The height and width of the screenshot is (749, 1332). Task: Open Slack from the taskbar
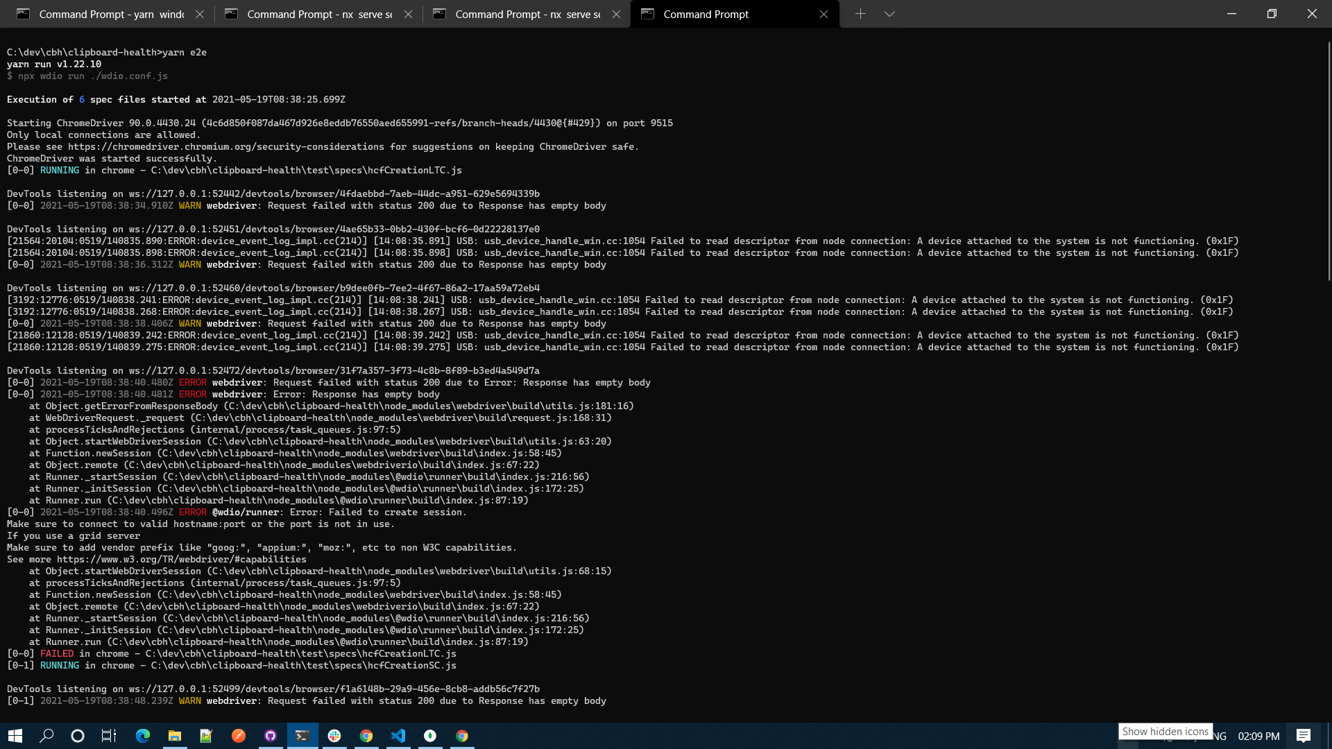tap(334, 736)
